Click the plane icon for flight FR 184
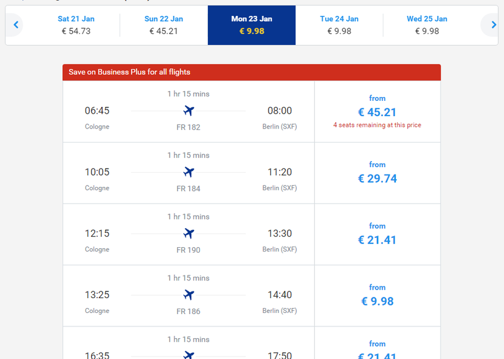The height and width of the screenshot is (359, 504). point(189,172)
